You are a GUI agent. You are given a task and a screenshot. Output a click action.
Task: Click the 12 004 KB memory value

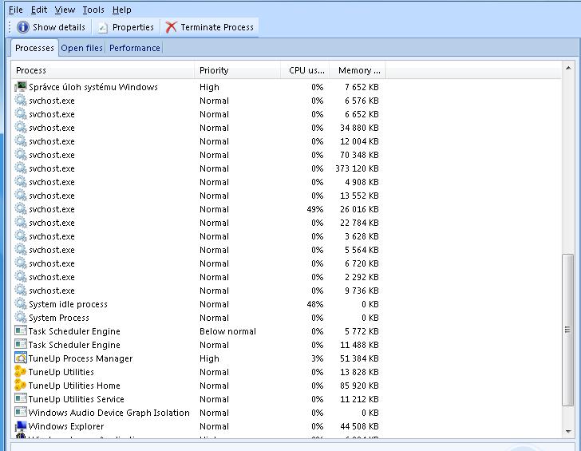tap(359, 141)
